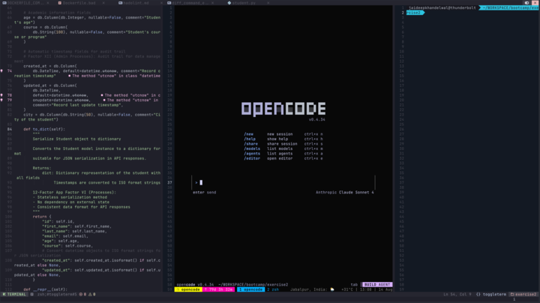Click the OPENCODE logo banner
The width and height of the screenshot is (540, 303).
(283, 109)
